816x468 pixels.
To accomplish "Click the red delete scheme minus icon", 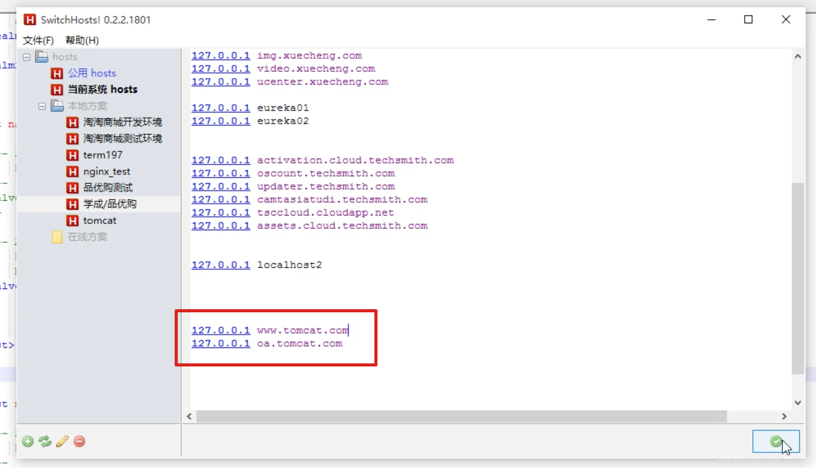I will pos(80,441).
